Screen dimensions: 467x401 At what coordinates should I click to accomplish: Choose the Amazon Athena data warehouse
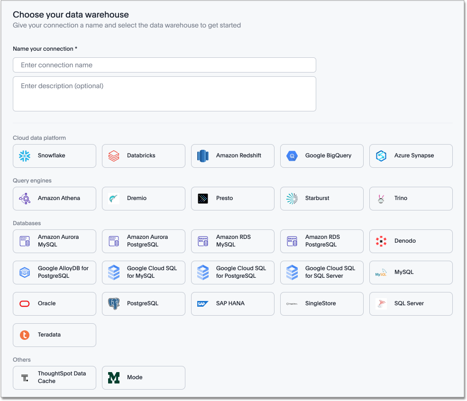click(55, 199)
